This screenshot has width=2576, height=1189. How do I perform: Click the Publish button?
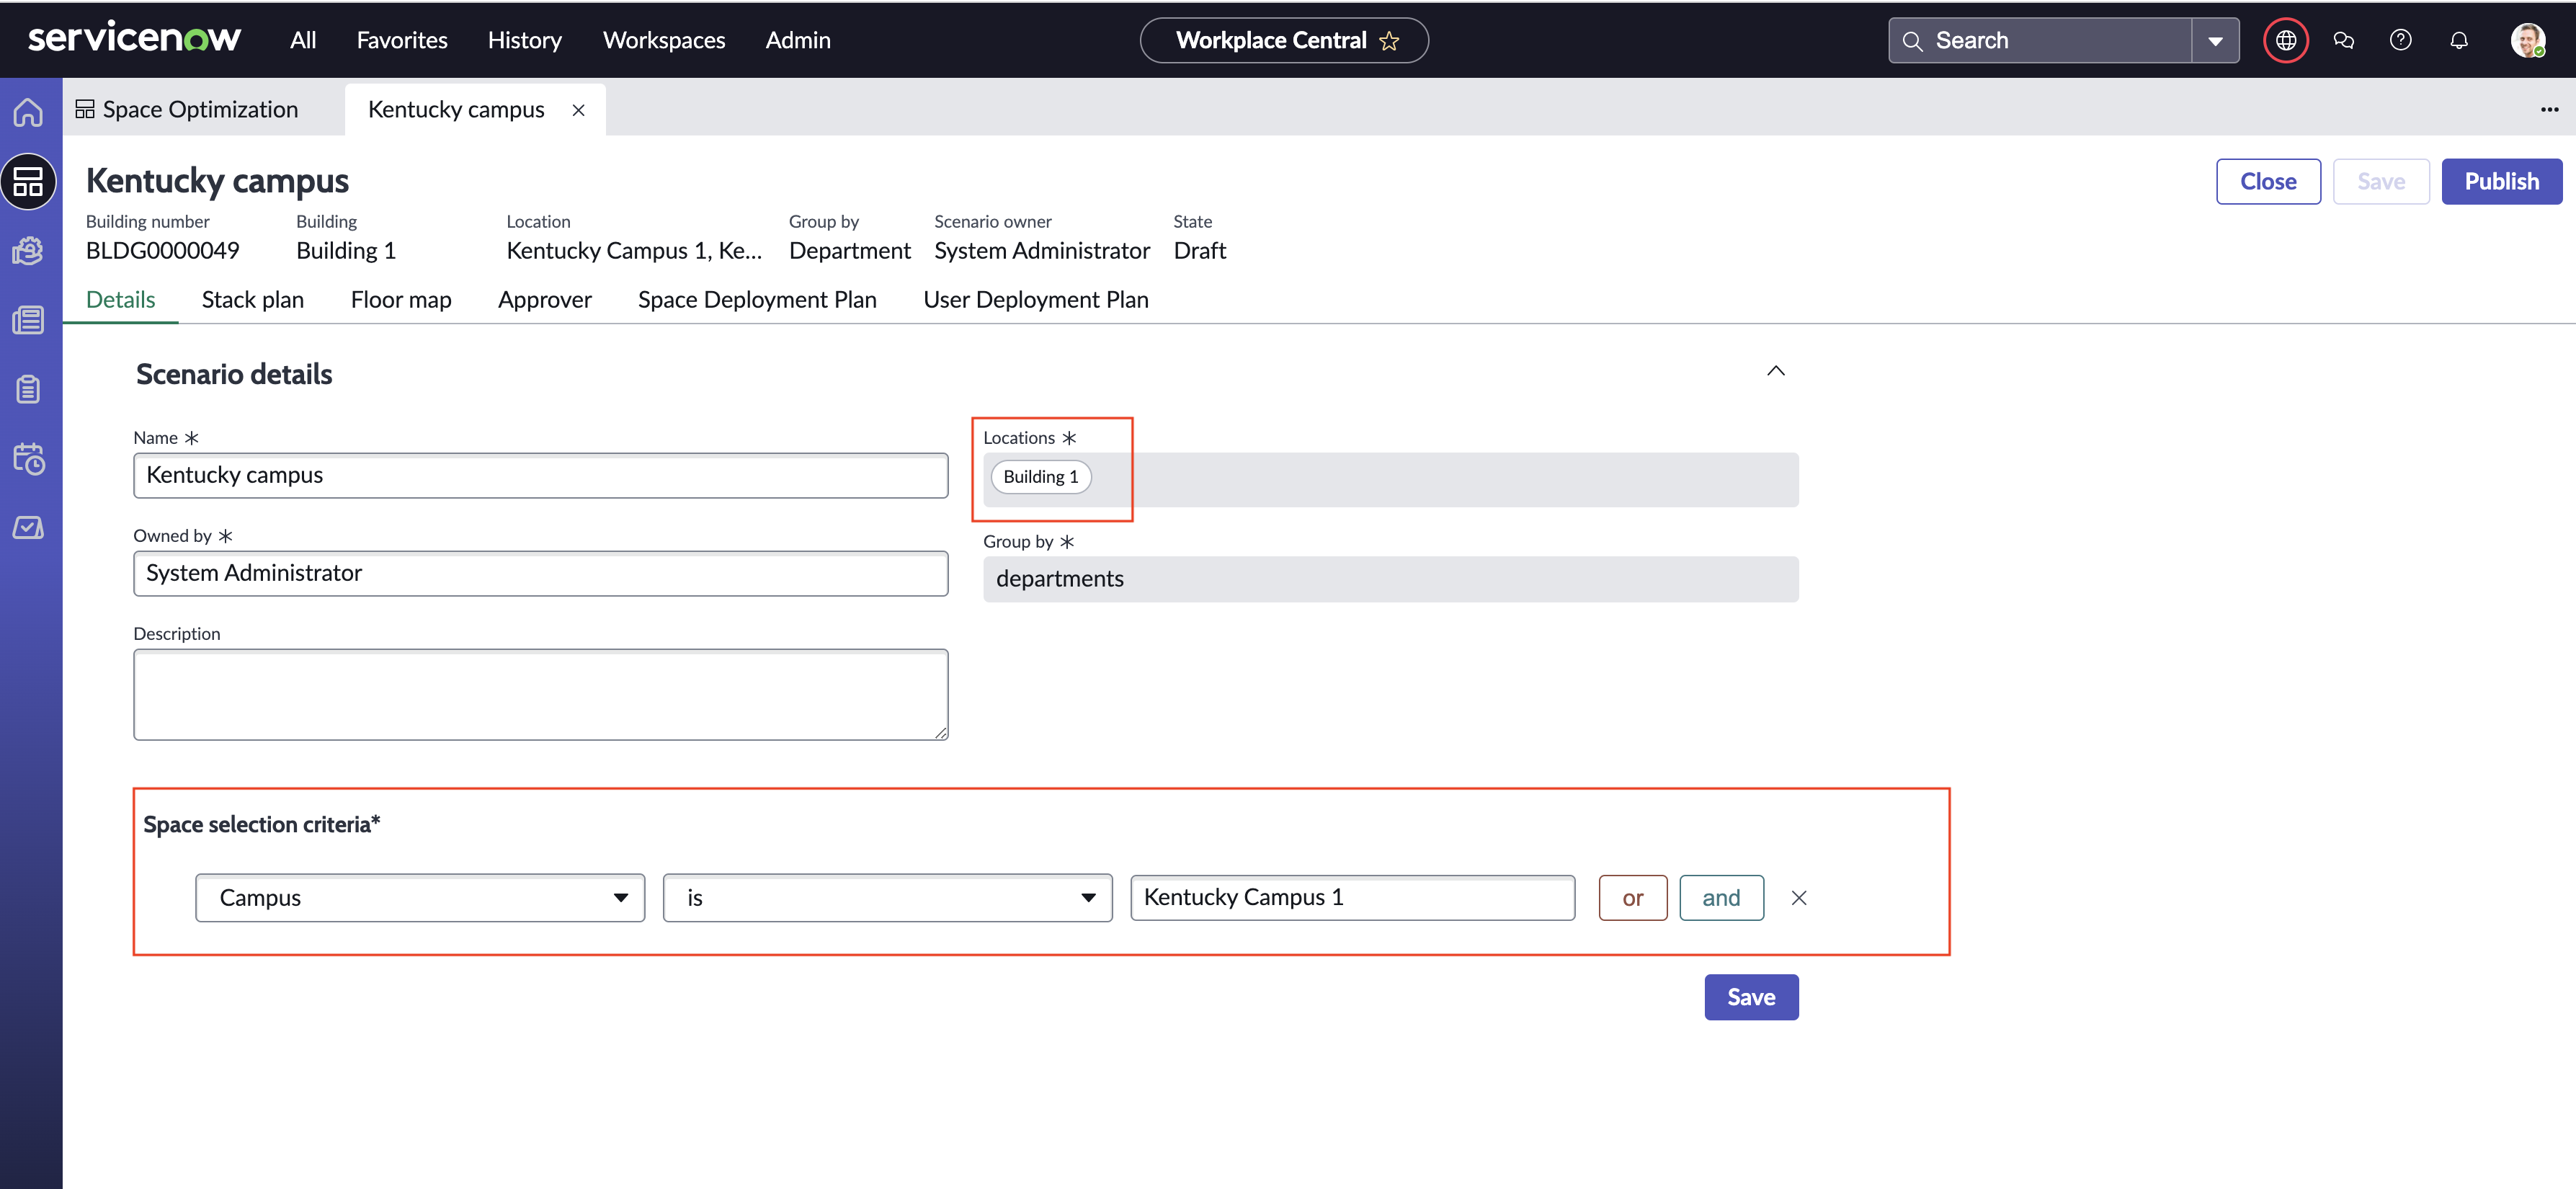click(2501, 182)
